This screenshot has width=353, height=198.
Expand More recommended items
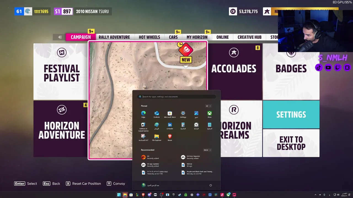(x=207, y=150)
